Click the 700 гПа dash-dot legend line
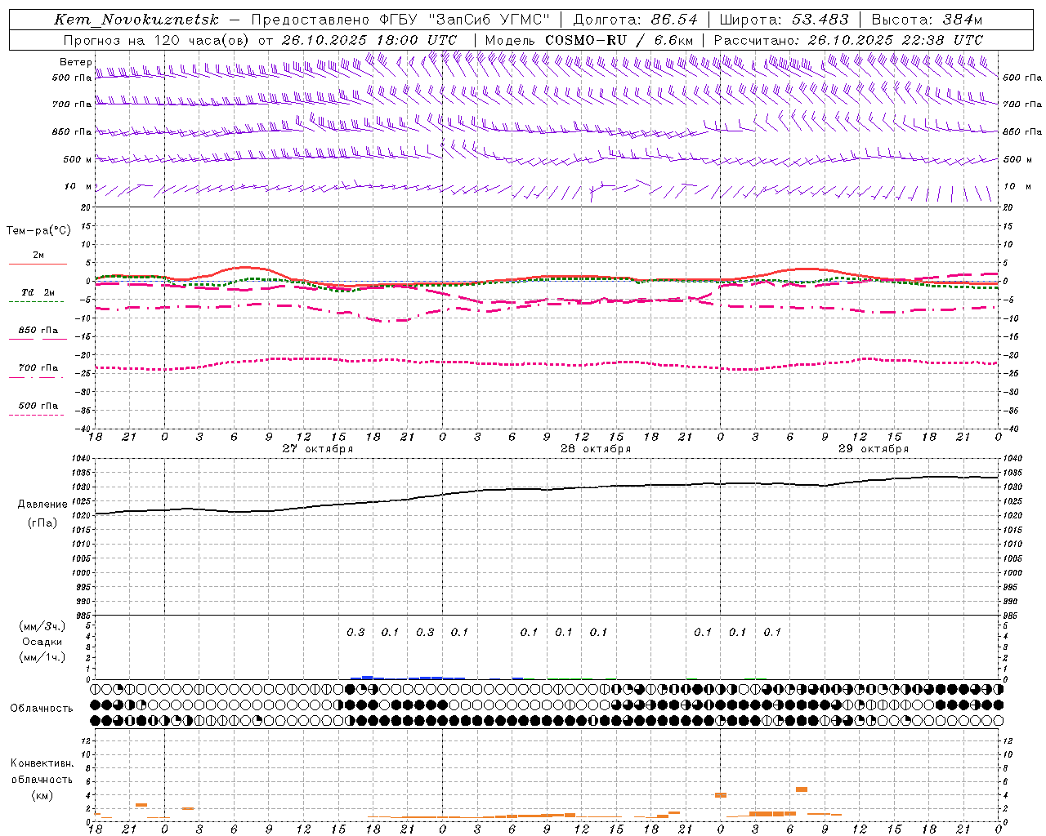Screen dimensions: 1046x836 (36, 377)
